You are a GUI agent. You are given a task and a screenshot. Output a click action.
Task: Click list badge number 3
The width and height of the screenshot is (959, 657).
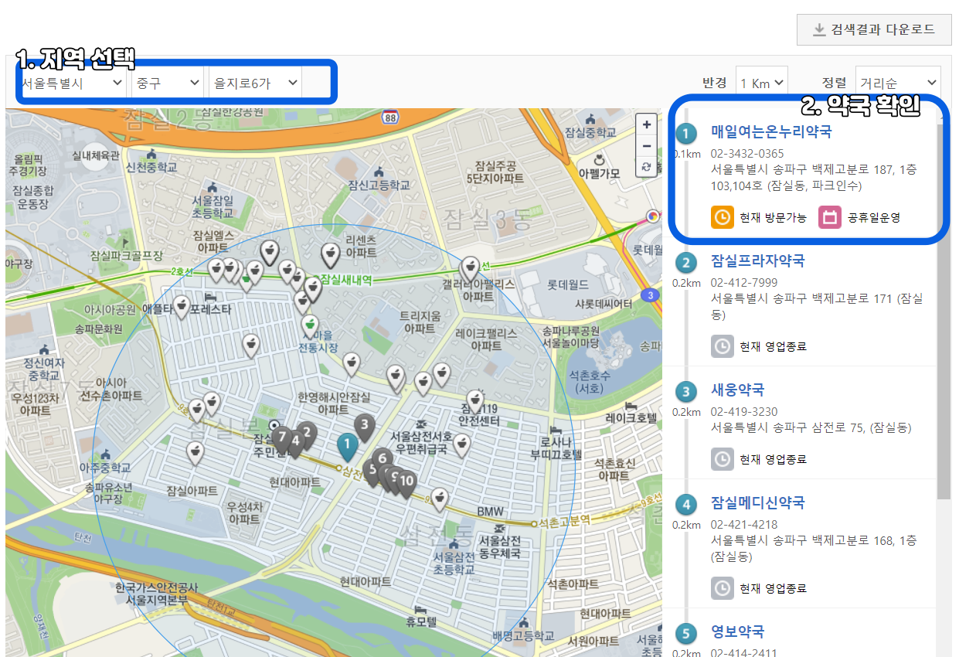685,392
